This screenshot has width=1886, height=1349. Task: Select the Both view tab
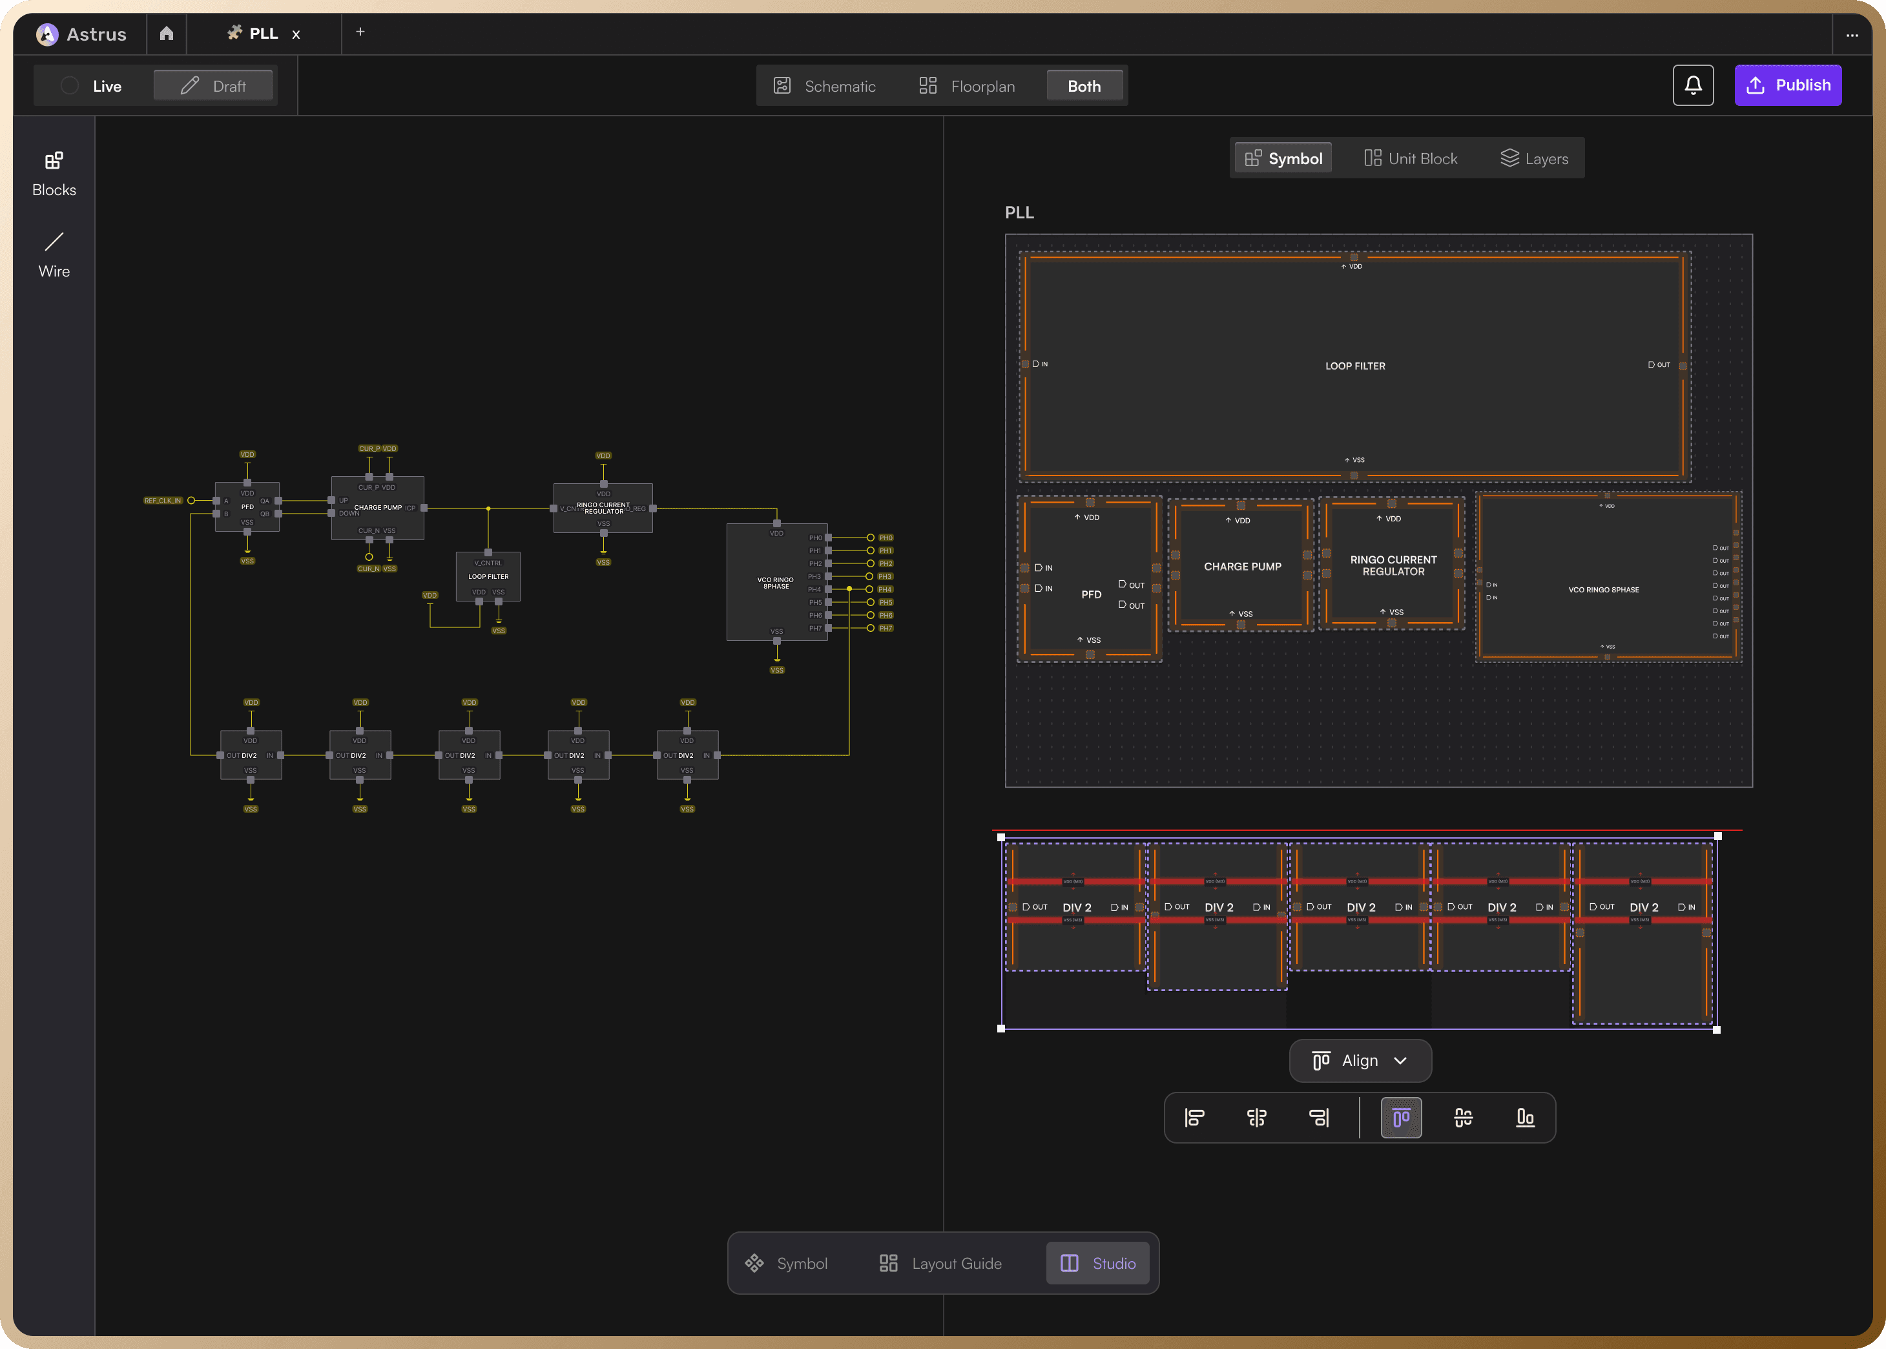[x=1084, y=87]
